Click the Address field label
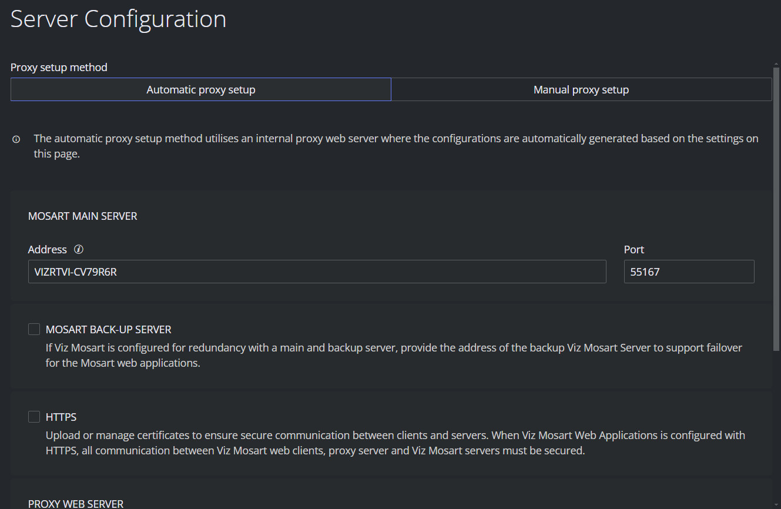Screen dimensions: 781x509 48,250
